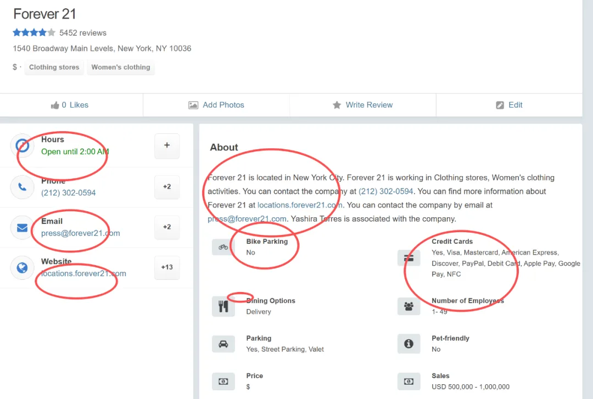This screenshot has width=593, height=399.
Task: Open the Add Photos tab
Action: click(216, 105)
